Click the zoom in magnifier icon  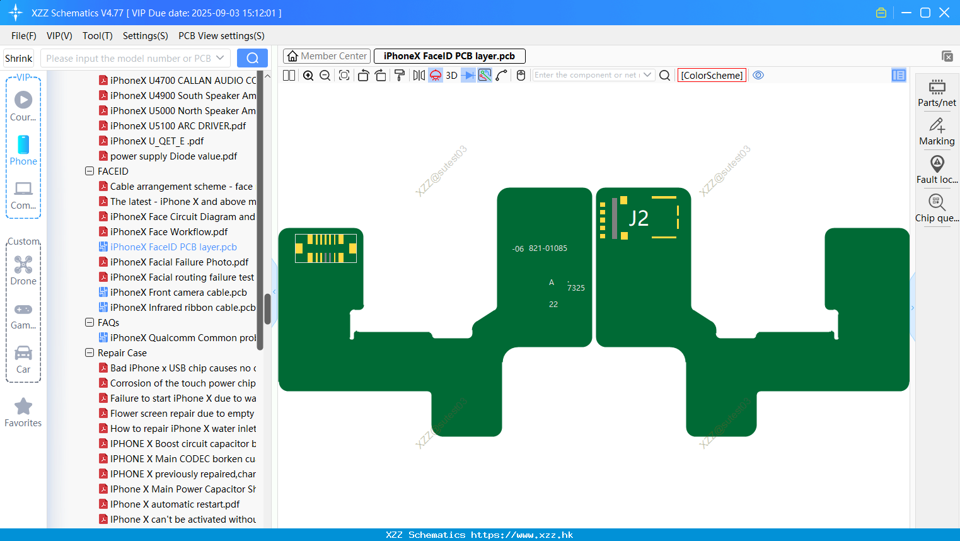click(x=308, y=75)
